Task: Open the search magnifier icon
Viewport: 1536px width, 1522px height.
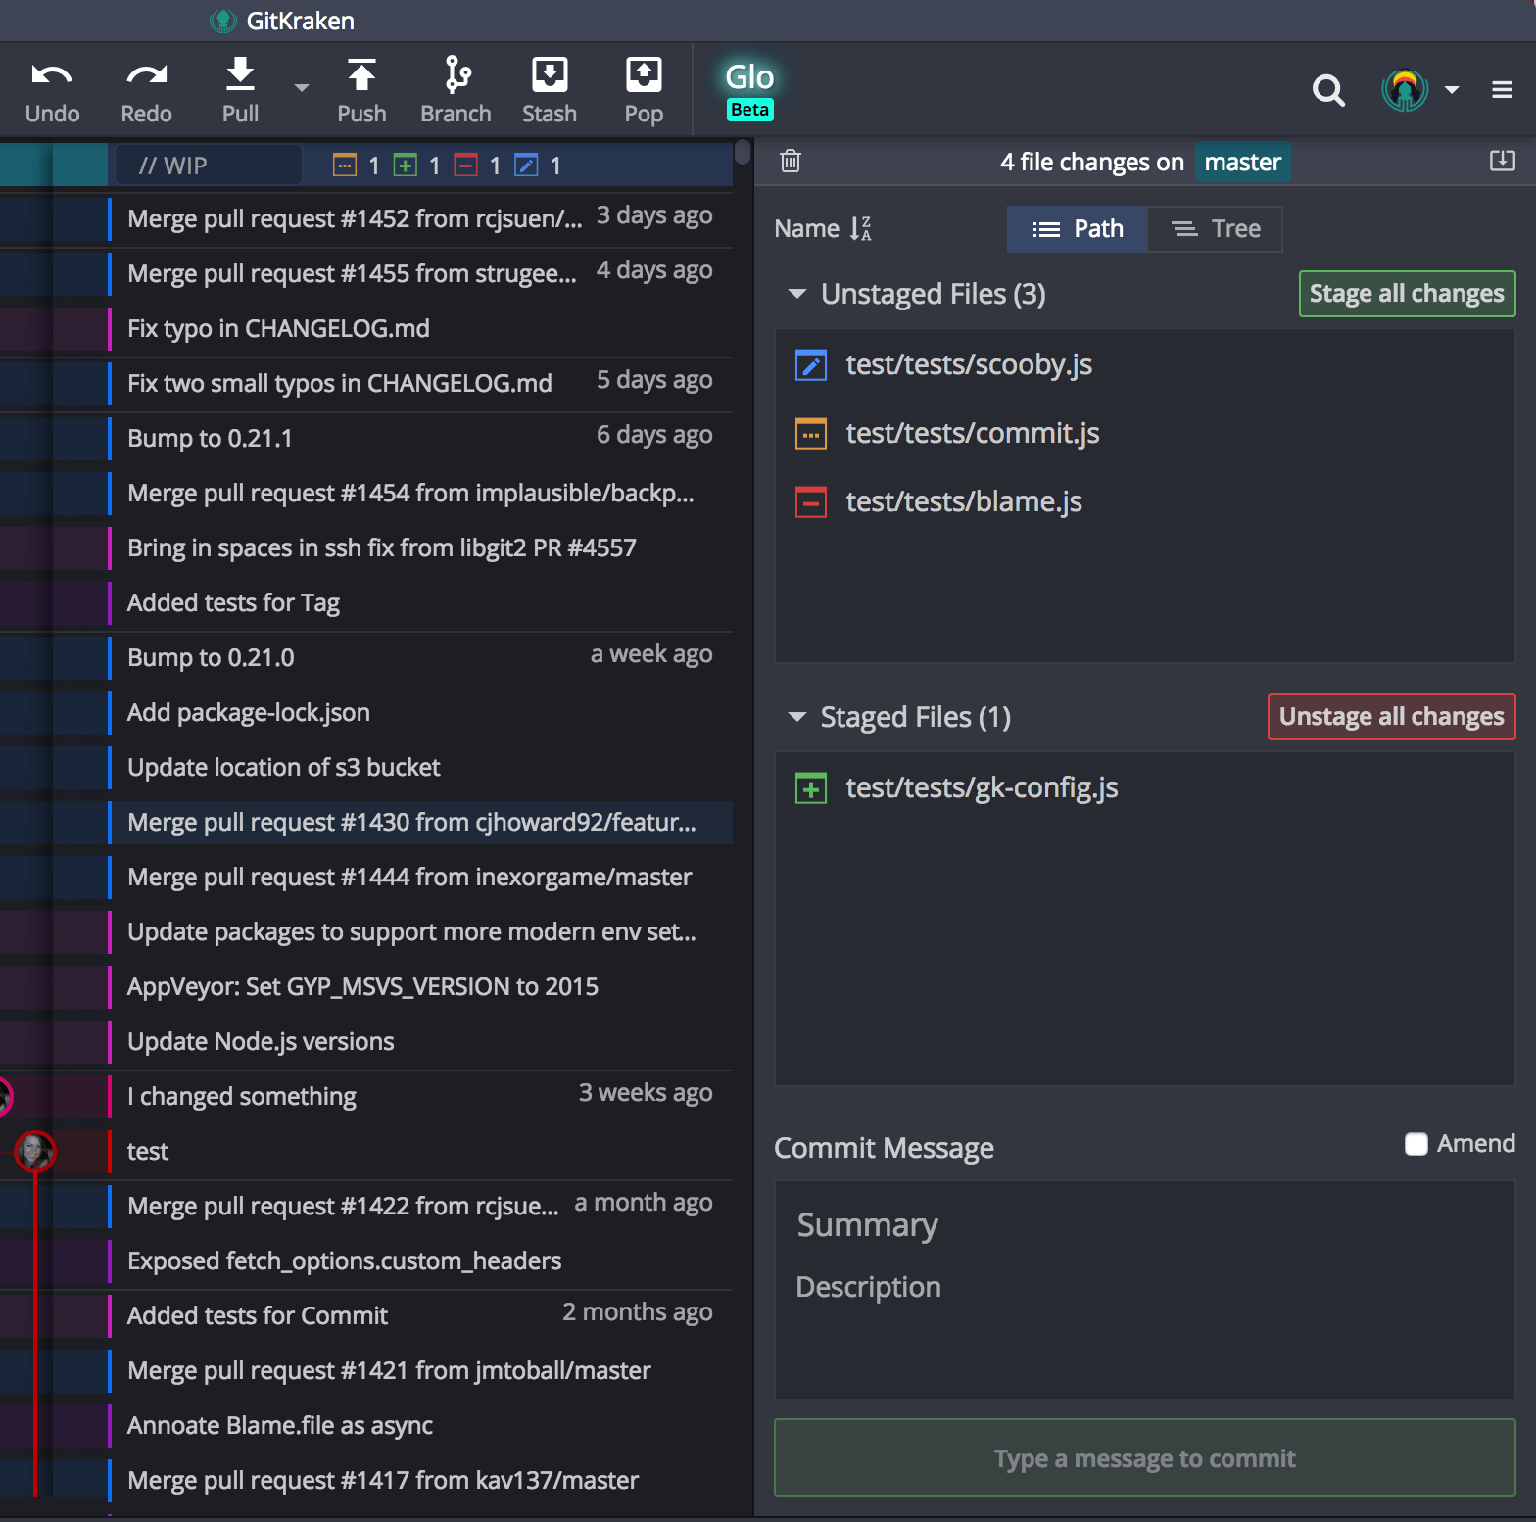Action: [x=1327, y=91]
